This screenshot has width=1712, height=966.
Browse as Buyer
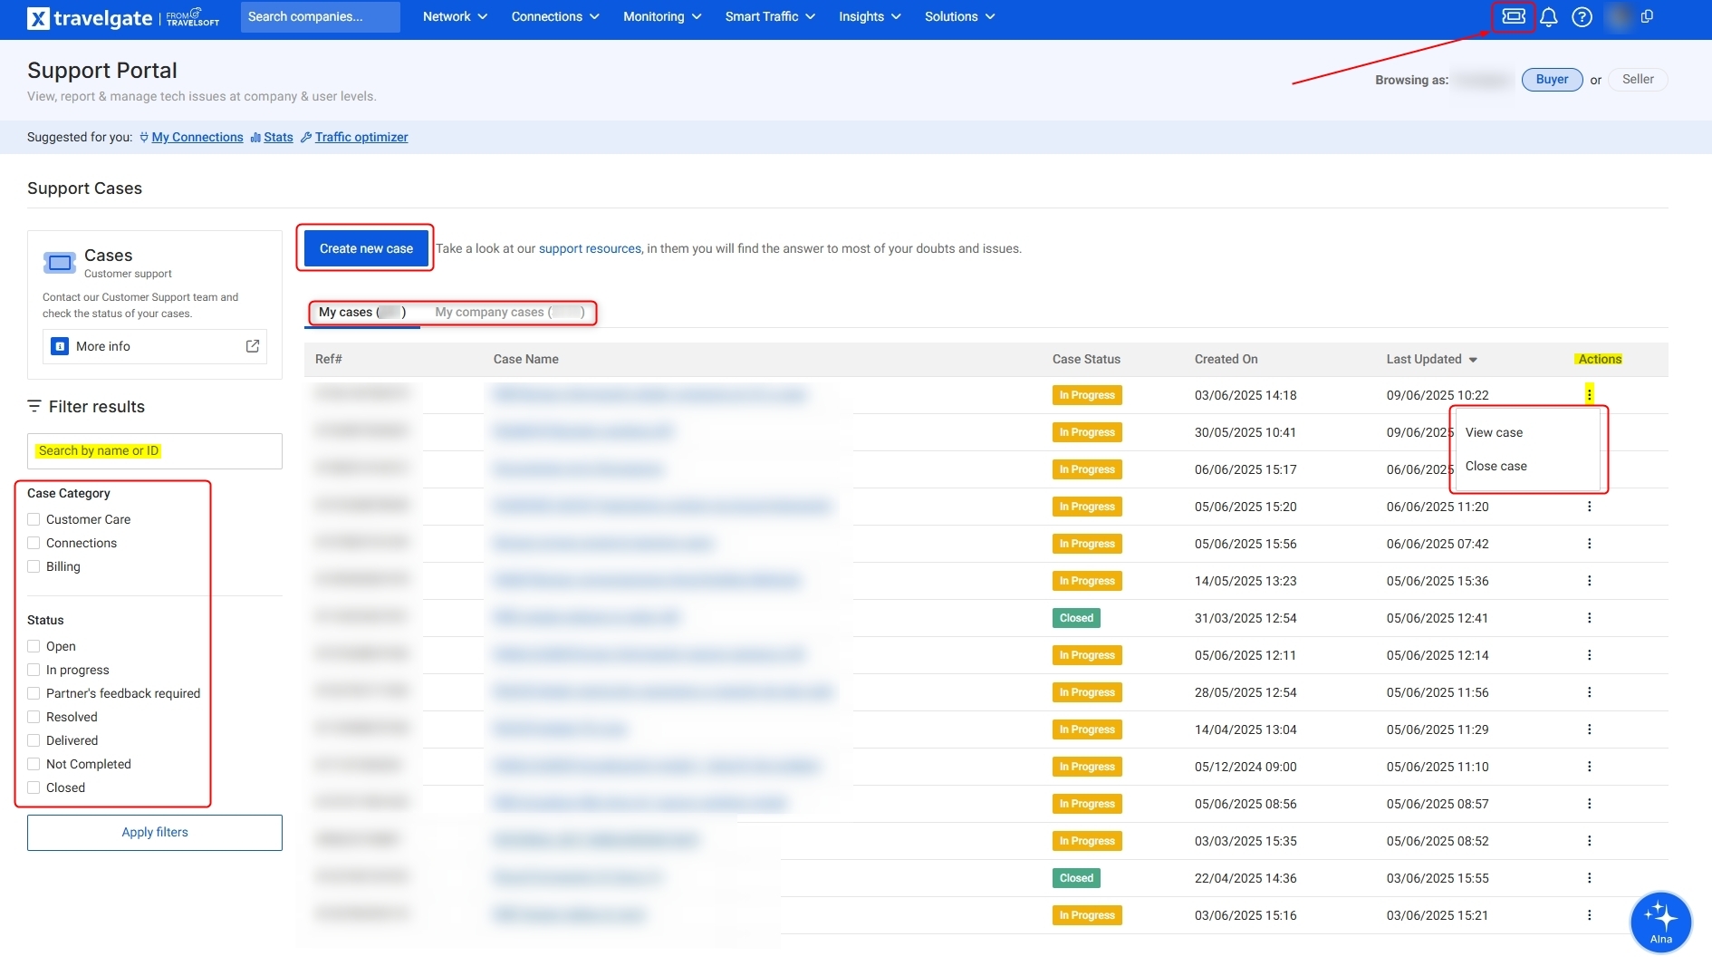point(1552,79)
